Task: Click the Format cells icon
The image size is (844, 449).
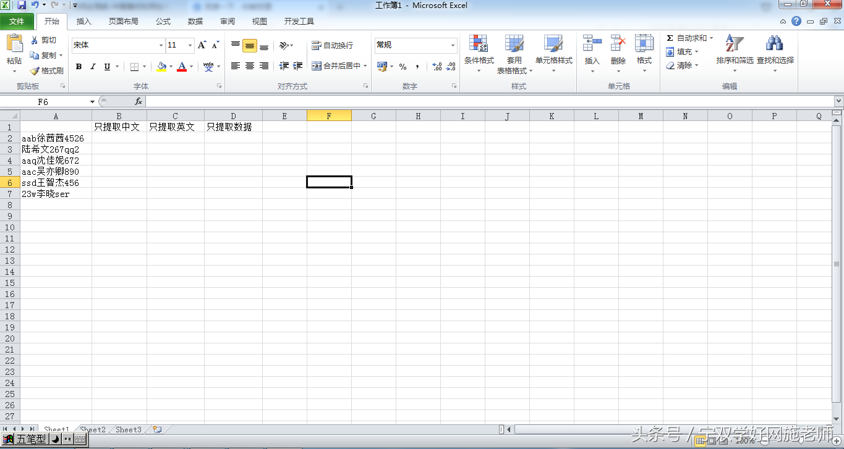Action: pyautogui.click(x=644, y=43)
